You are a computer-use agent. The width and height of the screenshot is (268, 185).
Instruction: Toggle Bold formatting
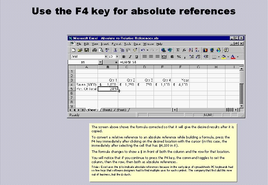pyautogui.click(x=124, y=57)
